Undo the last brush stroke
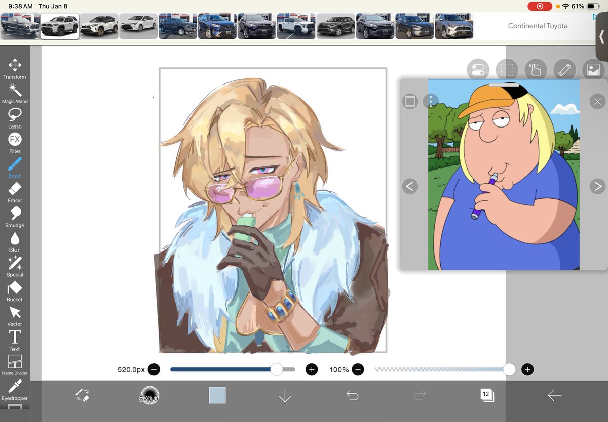This screenshot has height=422, width=608. (353, 395)
